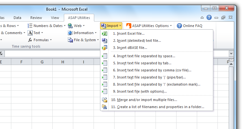This screenshot has height=129, width=242.
Task: Click the notepad icon for tab-separated import
Action: (x=105, y=63)
